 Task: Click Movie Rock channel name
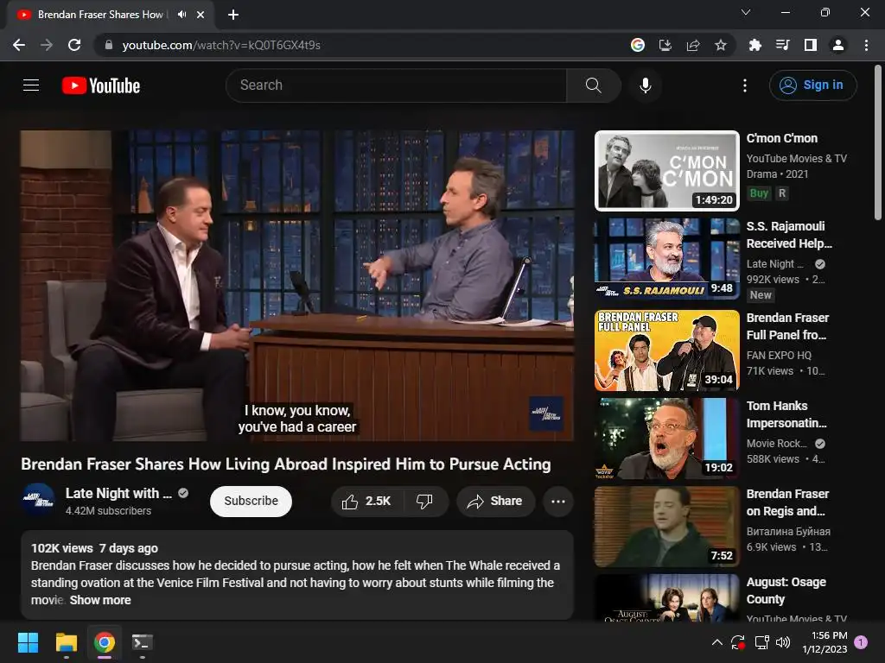pos(777,444)
